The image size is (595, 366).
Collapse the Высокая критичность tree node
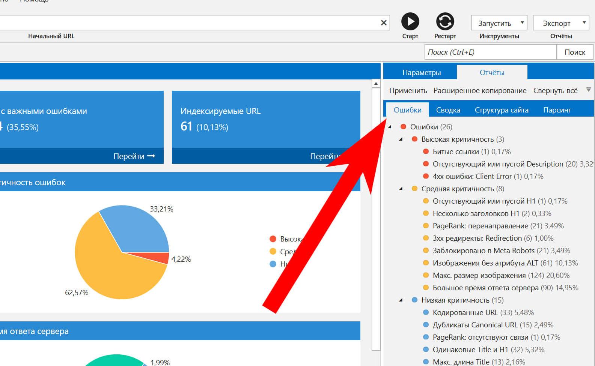tap(401, 139)
